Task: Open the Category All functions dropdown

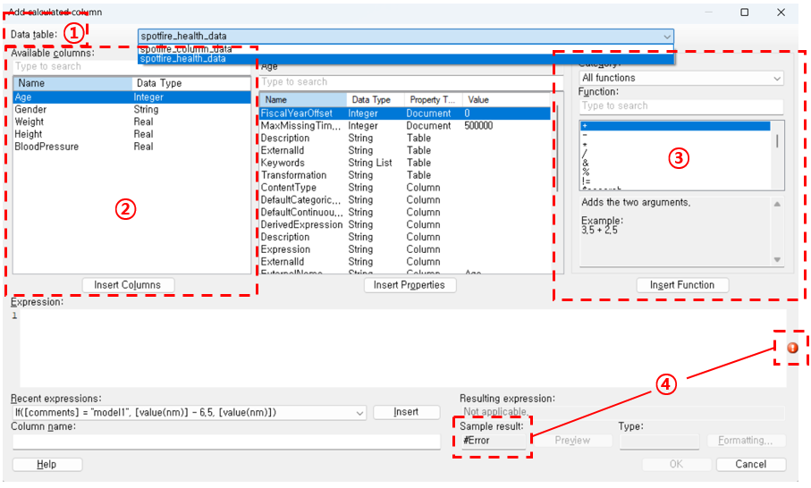Action: [680, 78]
